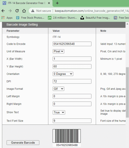The image size is (129, 148).
Task: Click the Code to Encode field
Action: [x=72, y=44]
